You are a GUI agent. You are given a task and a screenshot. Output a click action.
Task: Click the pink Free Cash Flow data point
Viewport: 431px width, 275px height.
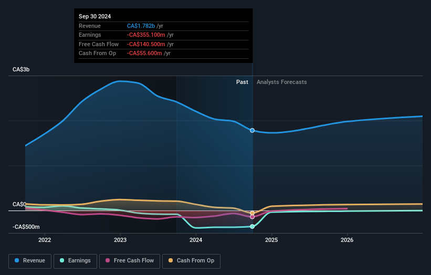point(252,217)
